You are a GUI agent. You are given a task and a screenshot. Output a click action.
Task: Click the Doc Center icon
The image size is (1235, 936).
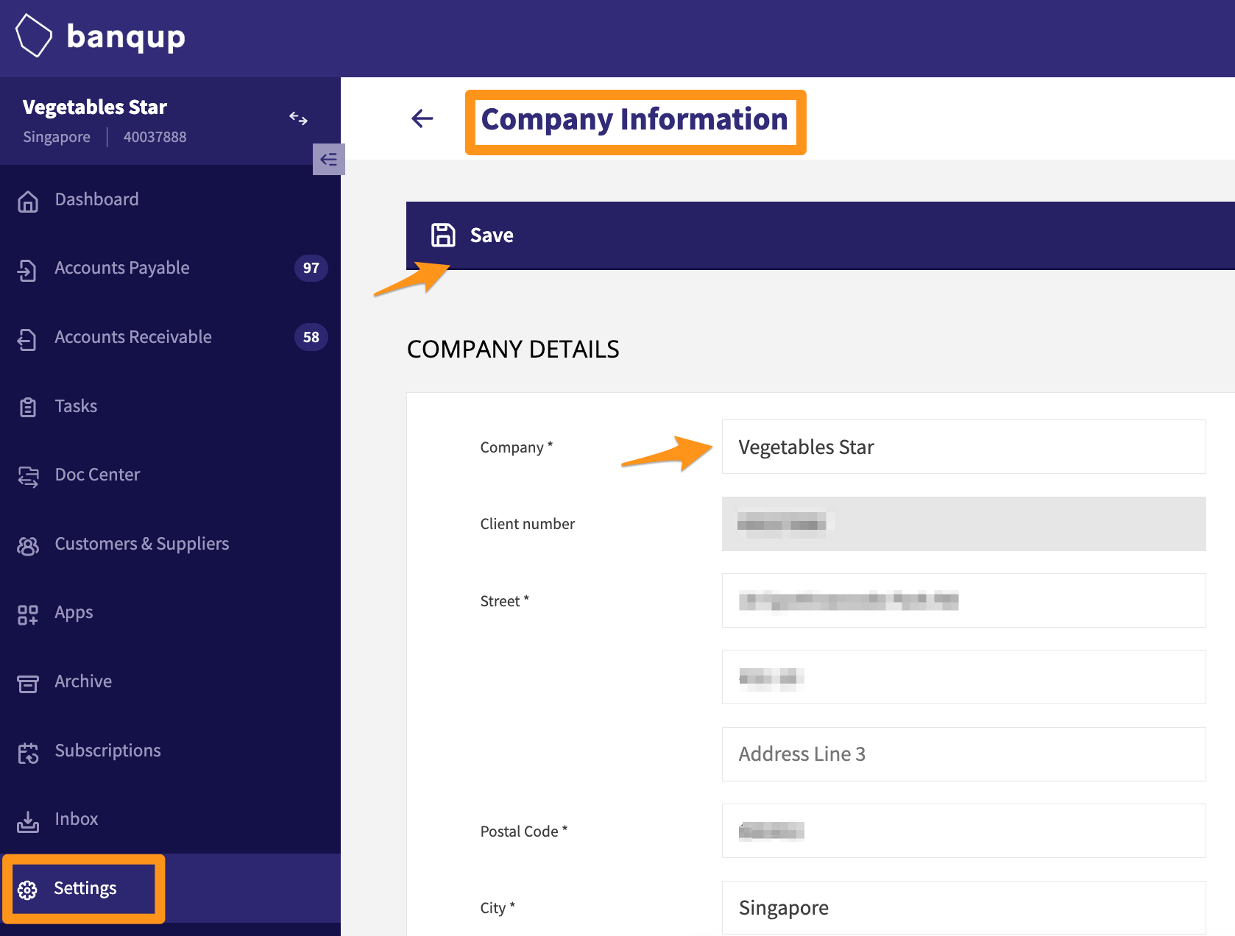pos(28,477)
